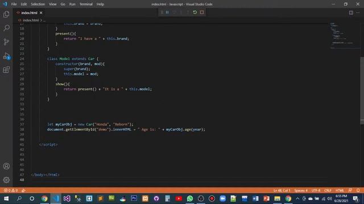The height and width of the screenshot is (204, 364).
Task: Open the Source Control view
Action: click(6, 42)
